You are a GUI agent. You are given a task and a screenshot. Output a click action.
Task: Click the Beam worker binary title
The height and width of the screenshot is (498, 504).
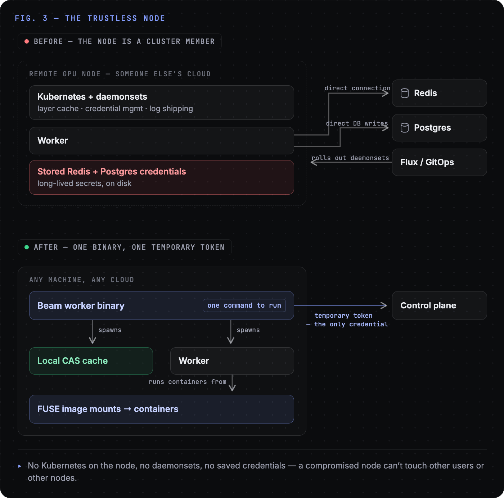pyautogui.click(x=81, y=305)
